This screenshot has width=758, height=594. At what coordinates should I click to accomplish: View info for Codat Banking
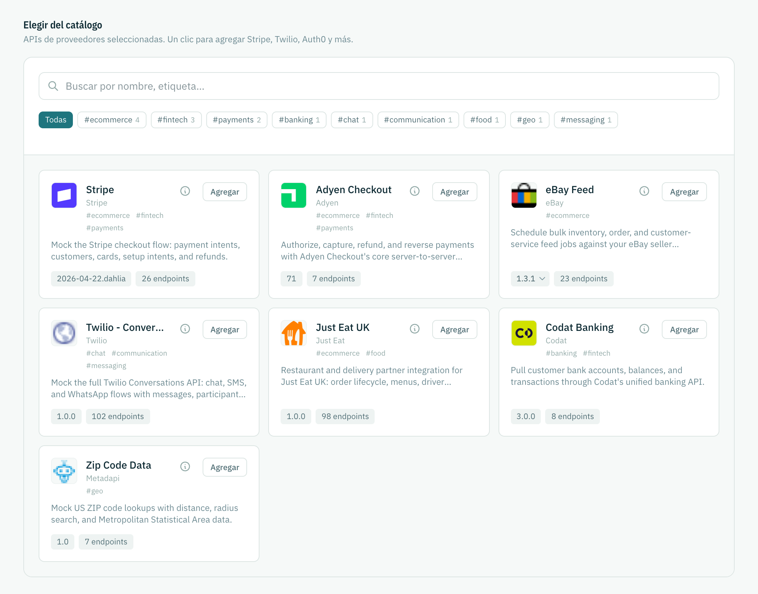[644, 329]
